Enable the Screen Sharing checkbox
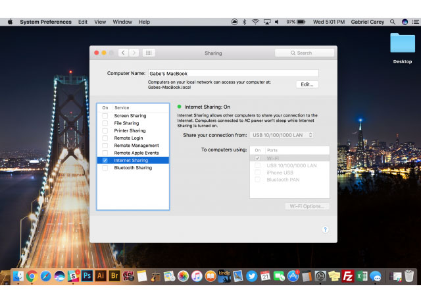Image resolution: width=421 pixels, height=303 pixels. click(105, 116)
